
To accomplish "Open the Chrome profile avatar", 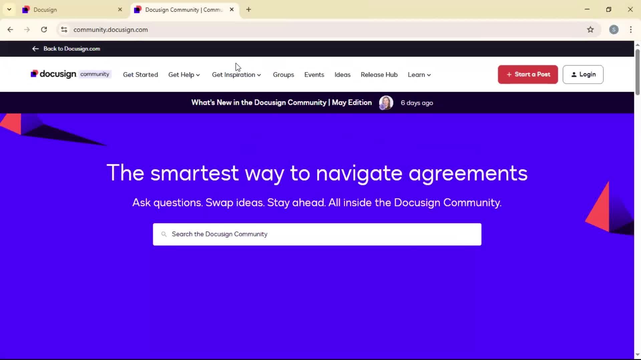I will pos(614,30).
